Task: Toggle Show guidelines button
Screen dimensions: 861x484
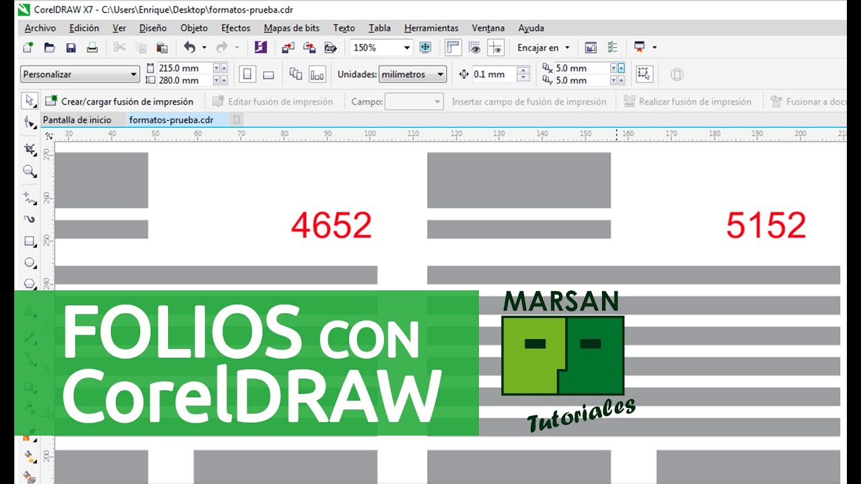Action: pos(496,48)
